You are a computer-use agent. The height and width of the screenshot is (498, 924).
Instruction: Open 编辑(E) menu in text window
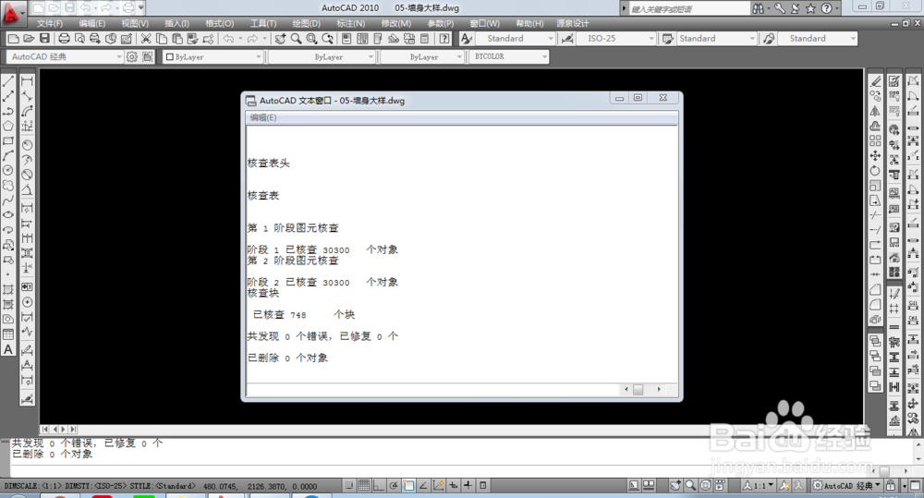(262, 118)
